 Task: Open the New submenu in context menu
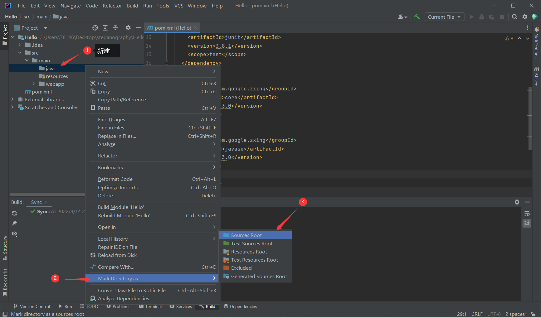(x=153, y=71)
